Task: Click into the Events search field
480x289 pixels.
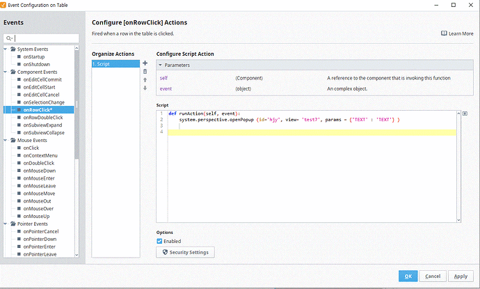Action: (41, 38)
